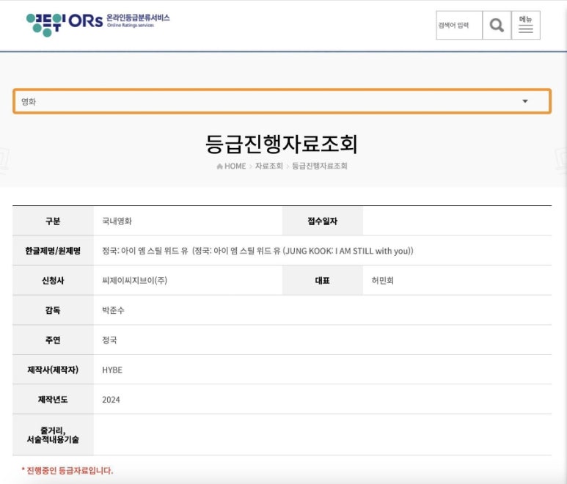
Task: Open the 자료조회 breadcrumb link
Action: pos(268,166)
